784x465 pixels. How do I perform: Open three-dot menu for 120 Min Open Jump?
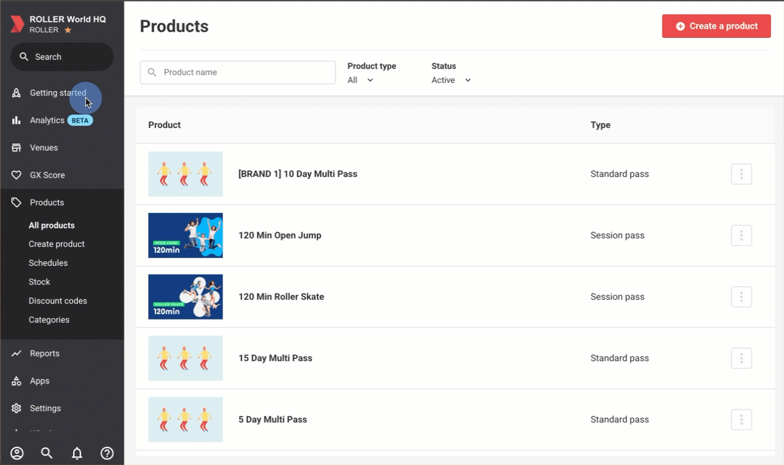[x=741, y=236]
